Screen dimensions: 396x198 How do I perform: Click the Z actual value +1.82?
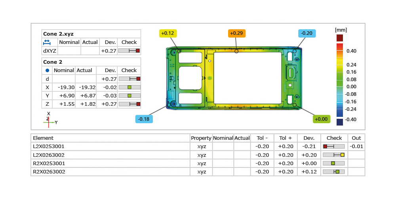pos(84,104)
